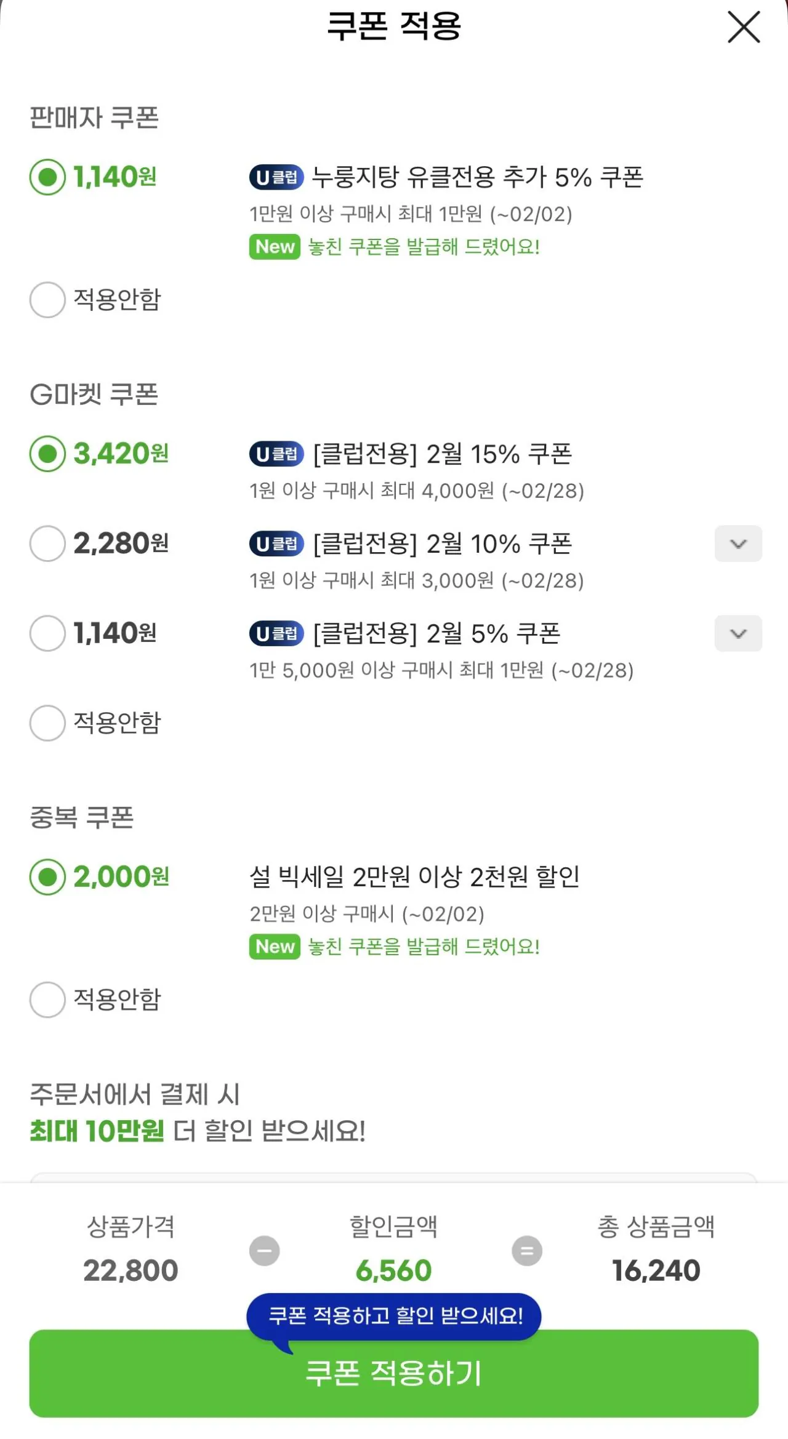This screenshot has height=1439, width=788.
Task: Select the 2,000원 중복 쿠폰 radio
Action: pos(47,877)
